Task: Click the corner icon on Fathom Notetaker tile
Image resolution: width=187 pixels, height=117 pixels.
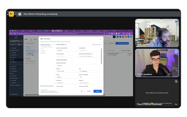Action: (x=176, y=104)
